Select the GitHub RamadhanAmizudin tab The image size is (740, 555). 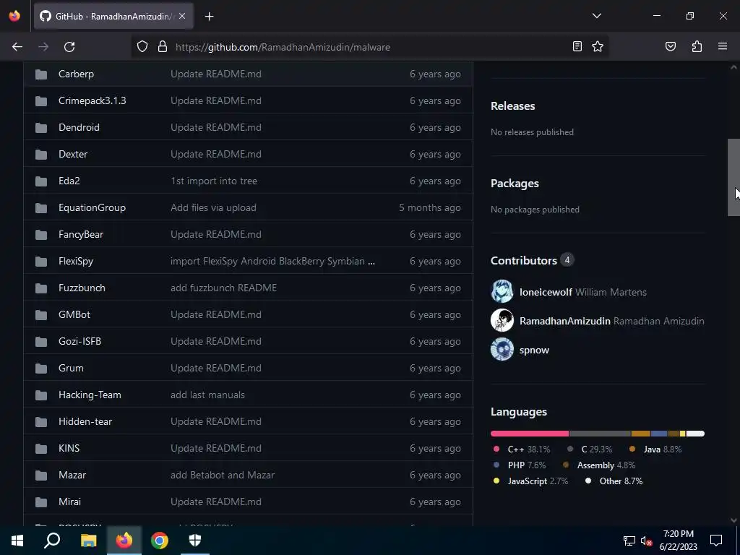coord(113,16)
